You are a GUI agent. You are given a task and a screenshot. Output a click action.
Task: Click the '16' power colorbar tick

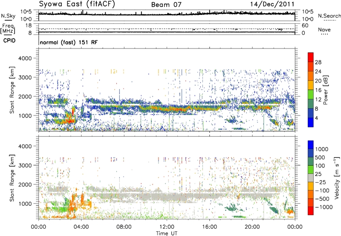click(318, 90)
